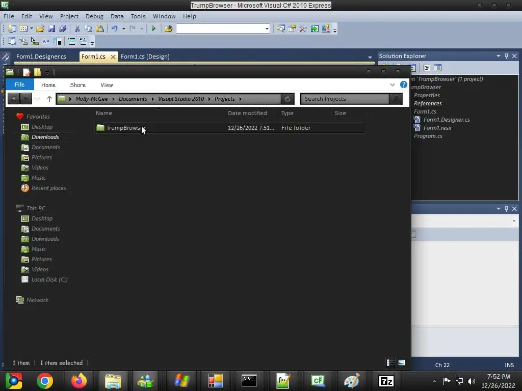Viewport: 522px width, 391px height.
Task: Comment out the selected lines icon
Action: [x=71, y=41]
